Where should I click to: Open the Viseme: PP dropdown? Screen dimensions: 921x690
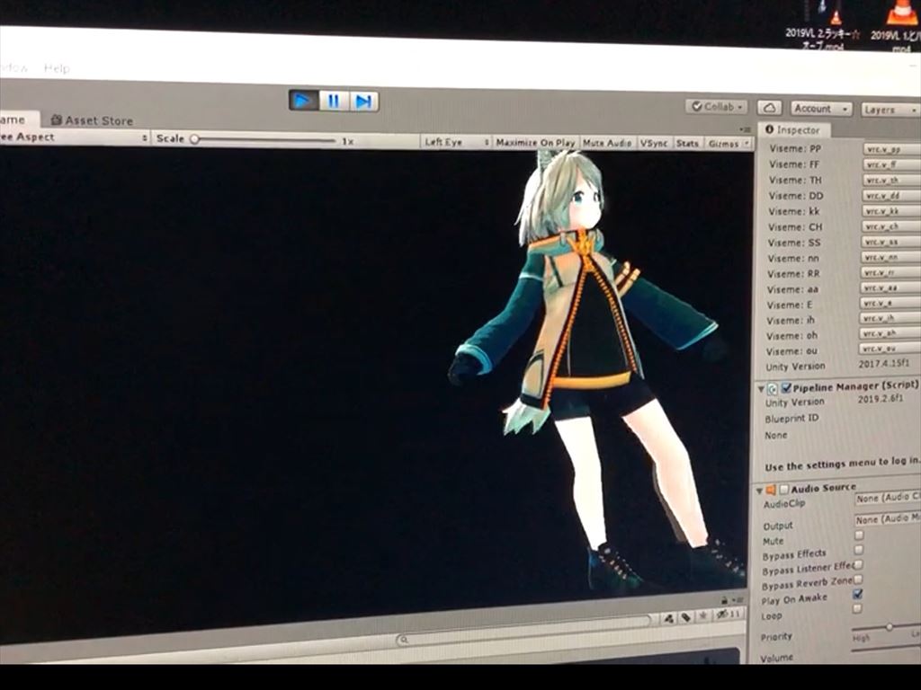891,149
